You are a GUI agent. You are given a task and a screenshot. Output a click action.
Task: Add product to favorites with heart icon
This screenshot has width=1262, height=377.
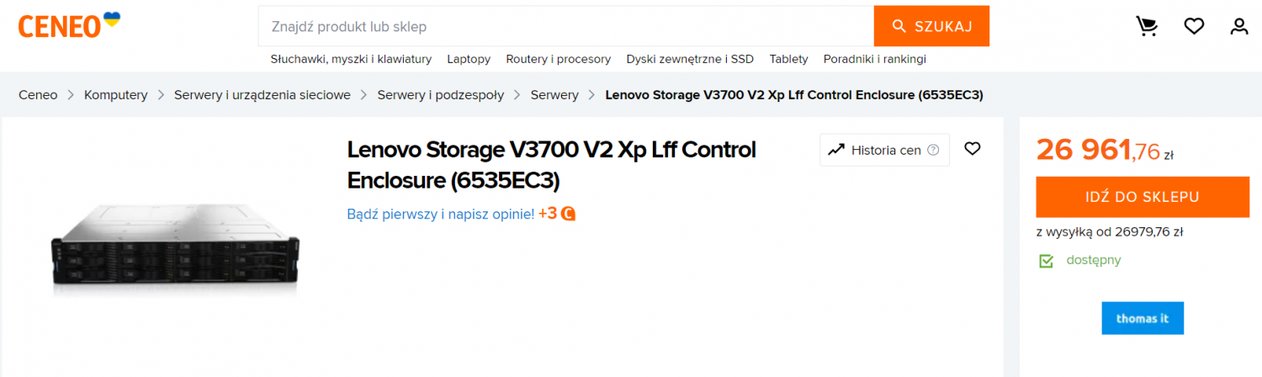click(x=973, y=149)
